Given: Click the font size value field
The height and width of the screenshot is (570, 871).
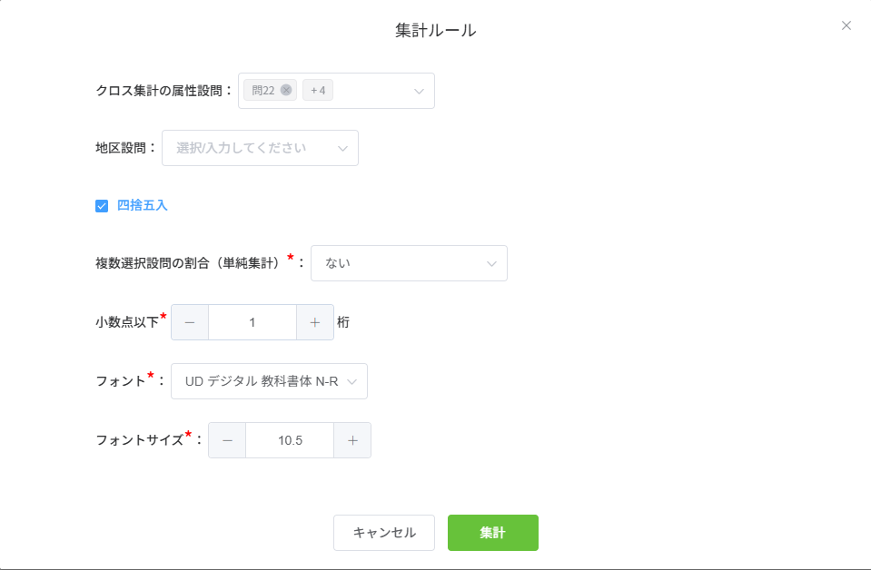Looking at the screenshot, I should coord(290,440).
